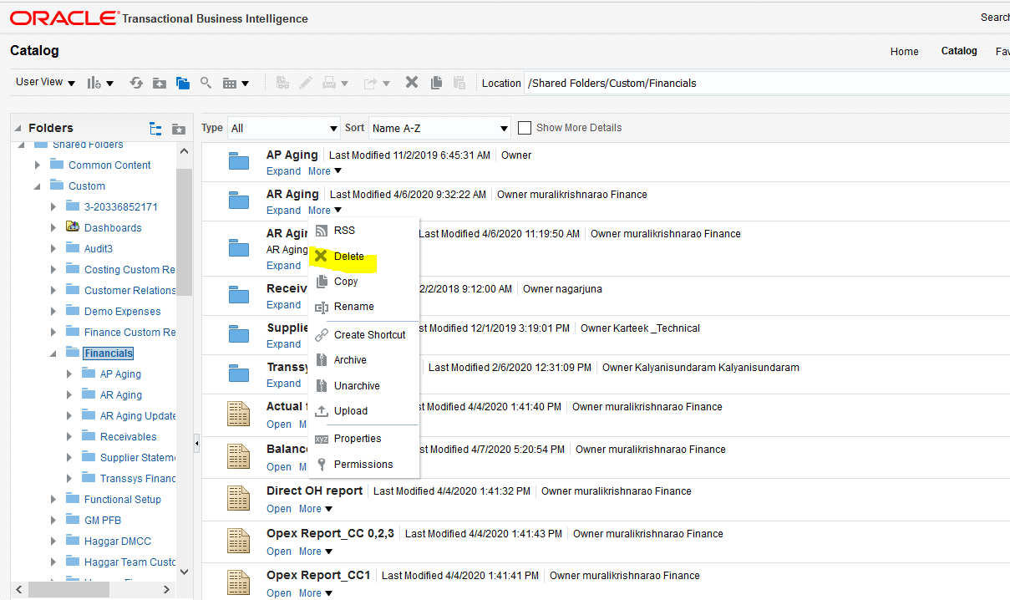
Task: Open the User View dropdown
Action: click(45, 82)
